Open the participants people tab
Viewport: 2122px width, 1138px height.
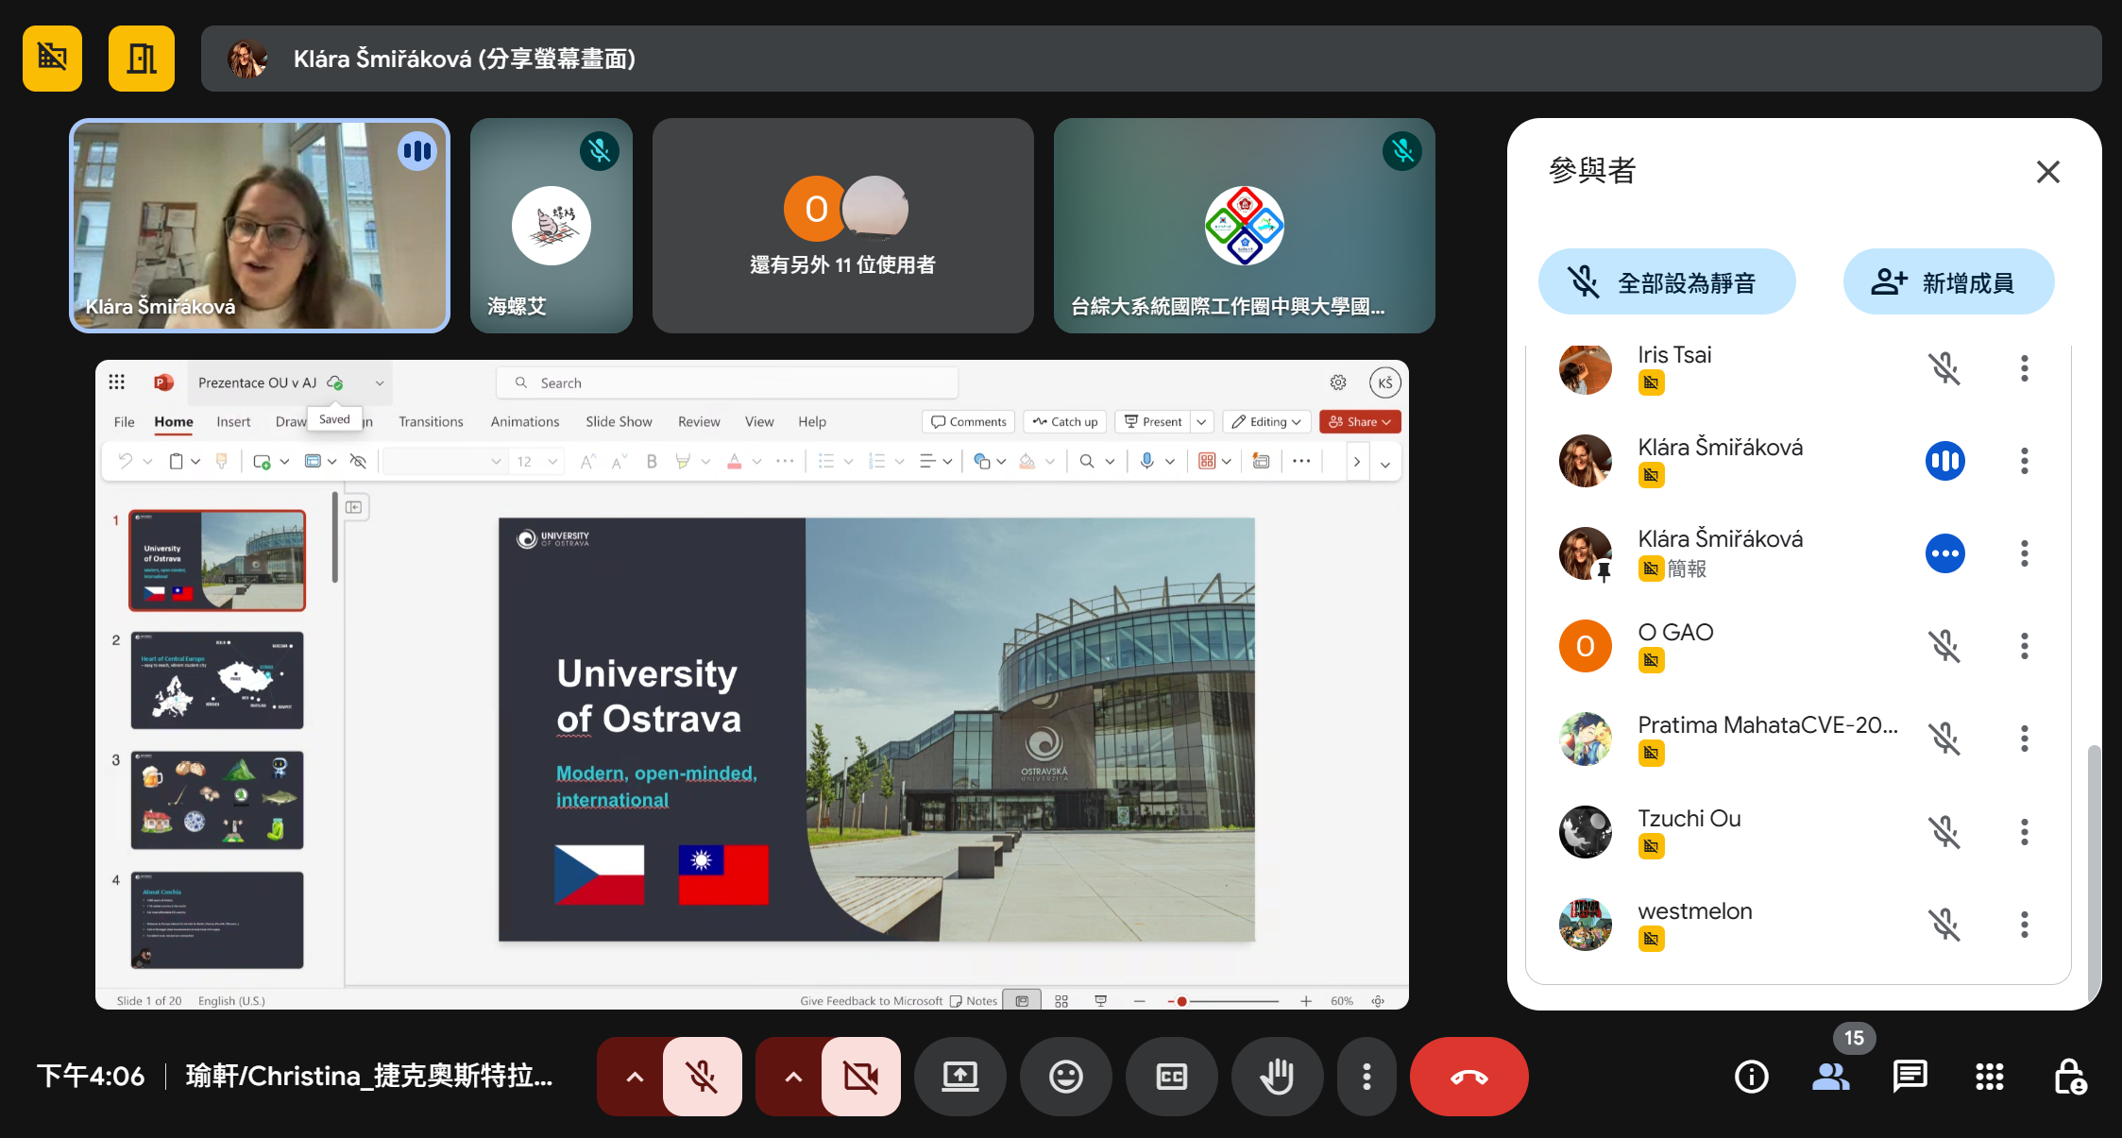pos(1830,1077)
